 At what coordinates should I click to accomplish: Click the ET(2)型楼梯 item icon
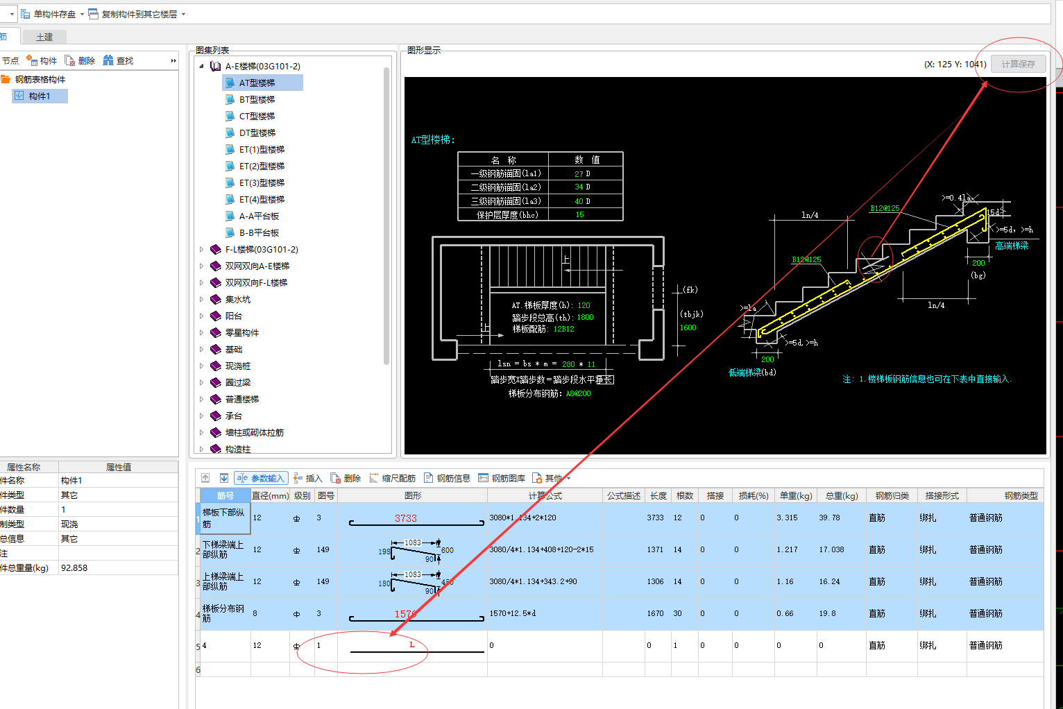point(230,166)
